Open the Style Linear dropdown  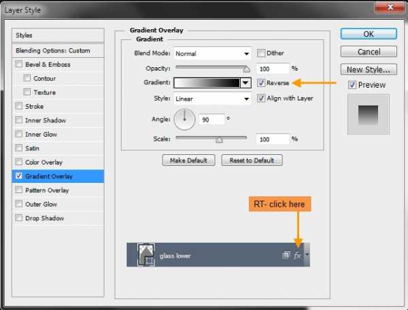point(212,99)
